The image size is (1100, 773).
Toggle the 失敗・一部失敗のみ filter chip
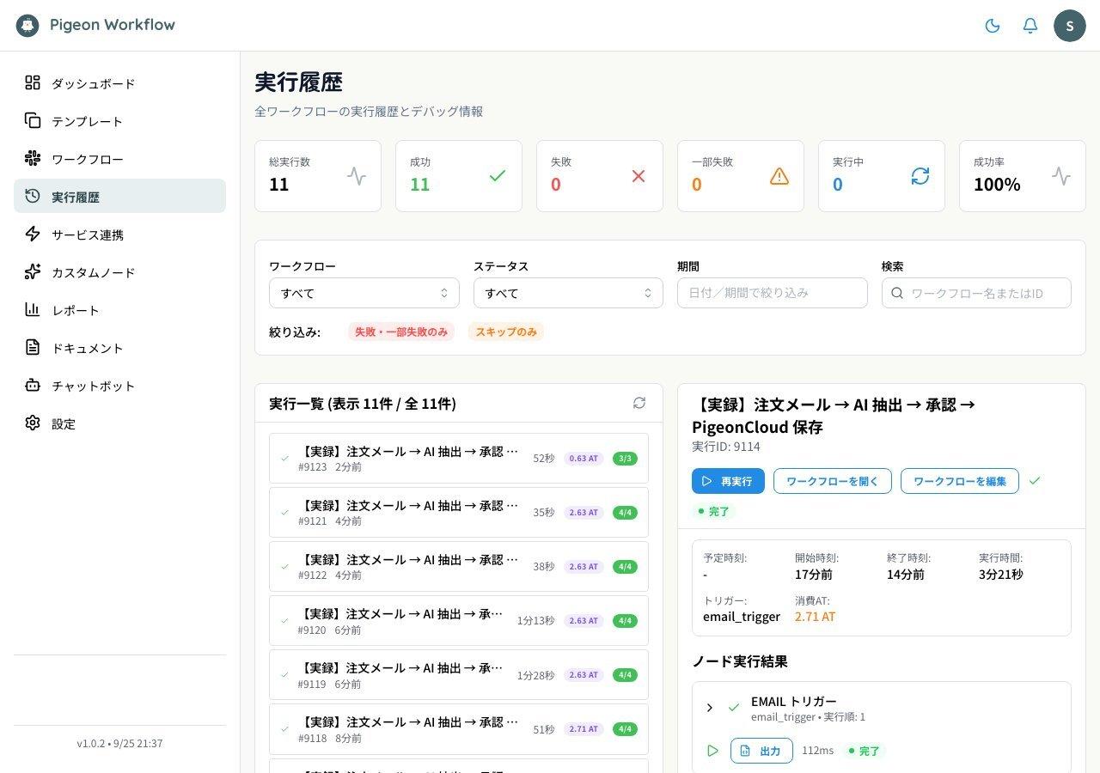401,332
